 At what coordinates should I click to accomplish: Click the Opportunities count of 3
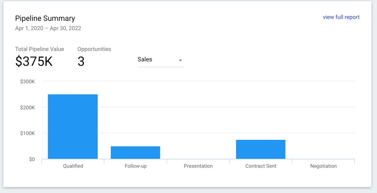pyautogui.click(x=81, y=61)
